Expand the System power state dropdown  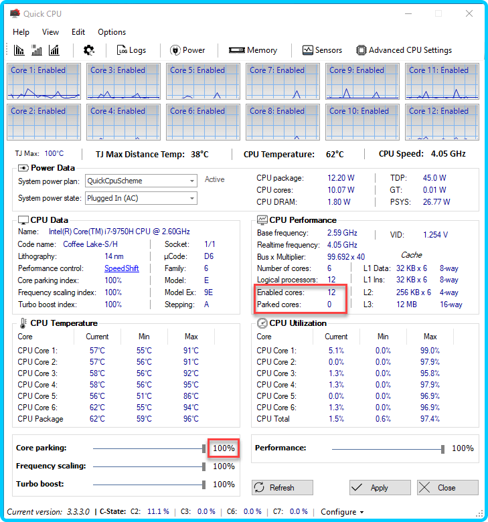(191, 198)
